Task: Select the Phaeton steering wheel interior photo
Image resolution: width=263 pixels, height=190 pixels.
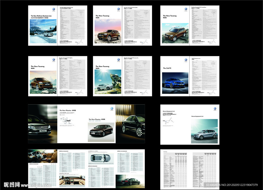Action: click(43, 156)
